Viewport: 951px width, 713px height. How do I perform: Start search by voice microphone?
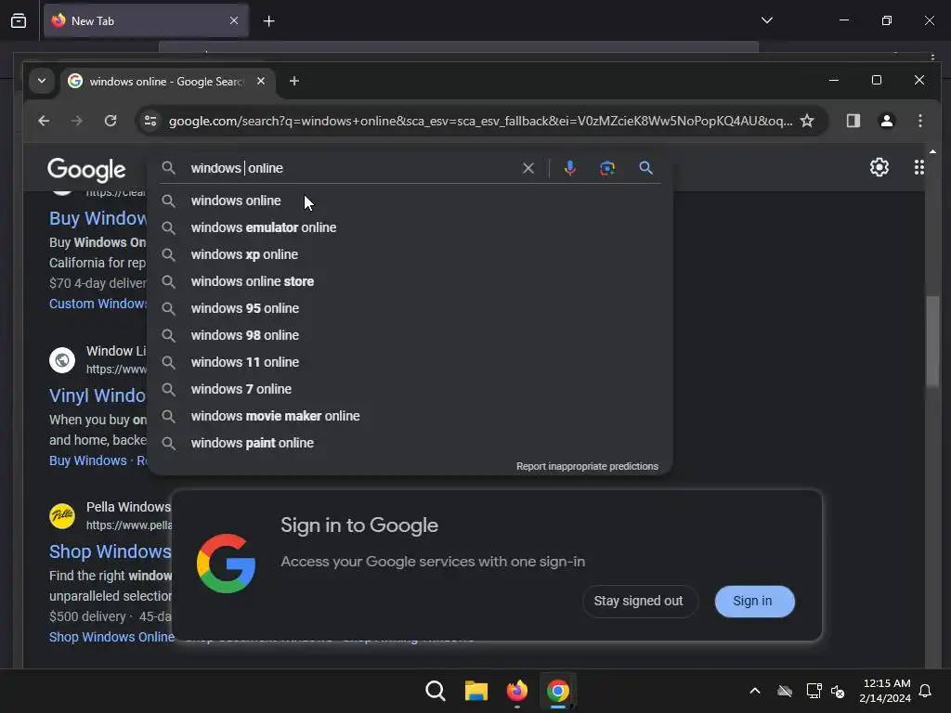click(569, 168)
